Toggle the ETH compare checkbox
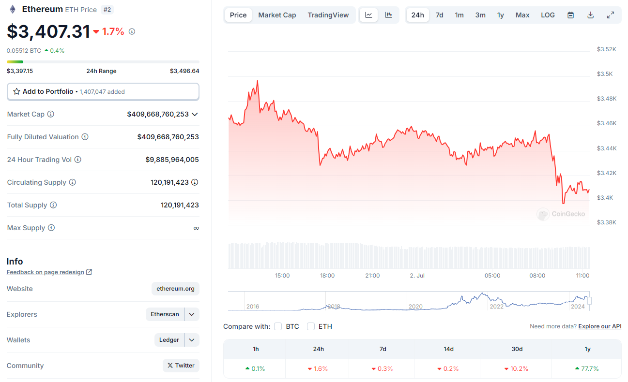This screenshot has height=382, width=628. pyautogui.click(x=311, y=326)
